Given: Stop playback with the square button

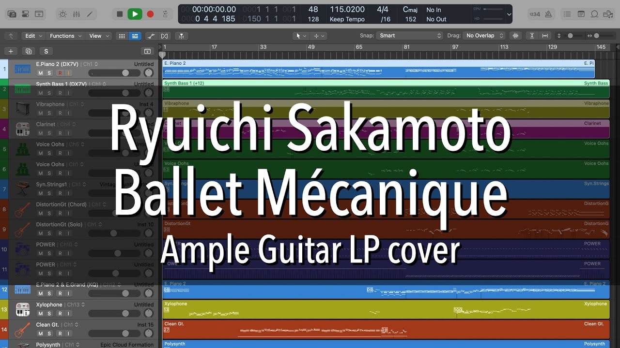Looking at the screenshot, I should pos(120,14).
